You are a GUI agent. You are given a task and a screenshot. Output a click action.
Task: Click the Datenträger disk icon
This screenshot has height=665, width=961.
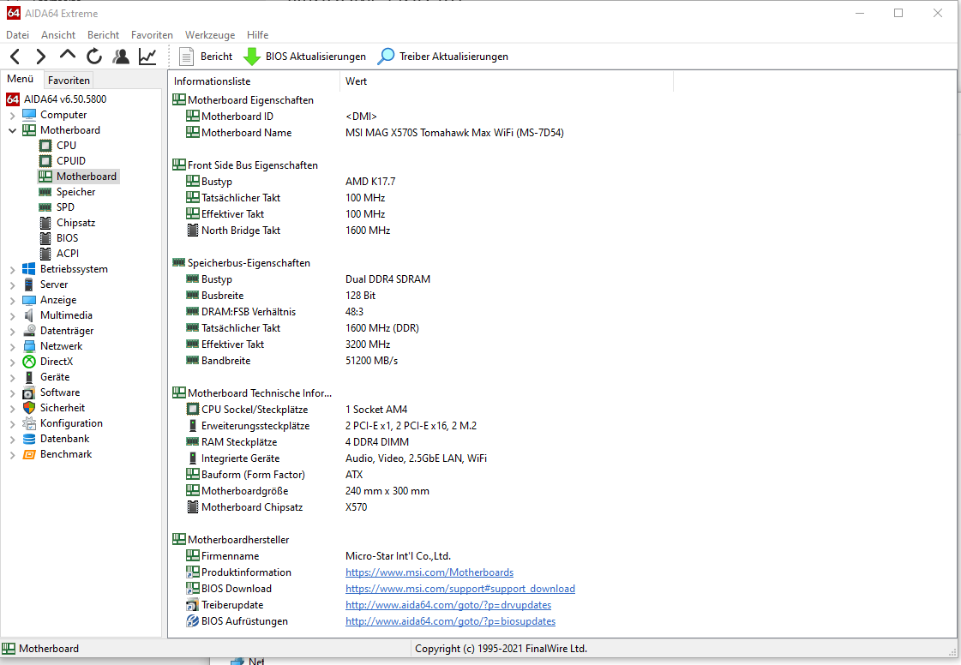[29, 330]
